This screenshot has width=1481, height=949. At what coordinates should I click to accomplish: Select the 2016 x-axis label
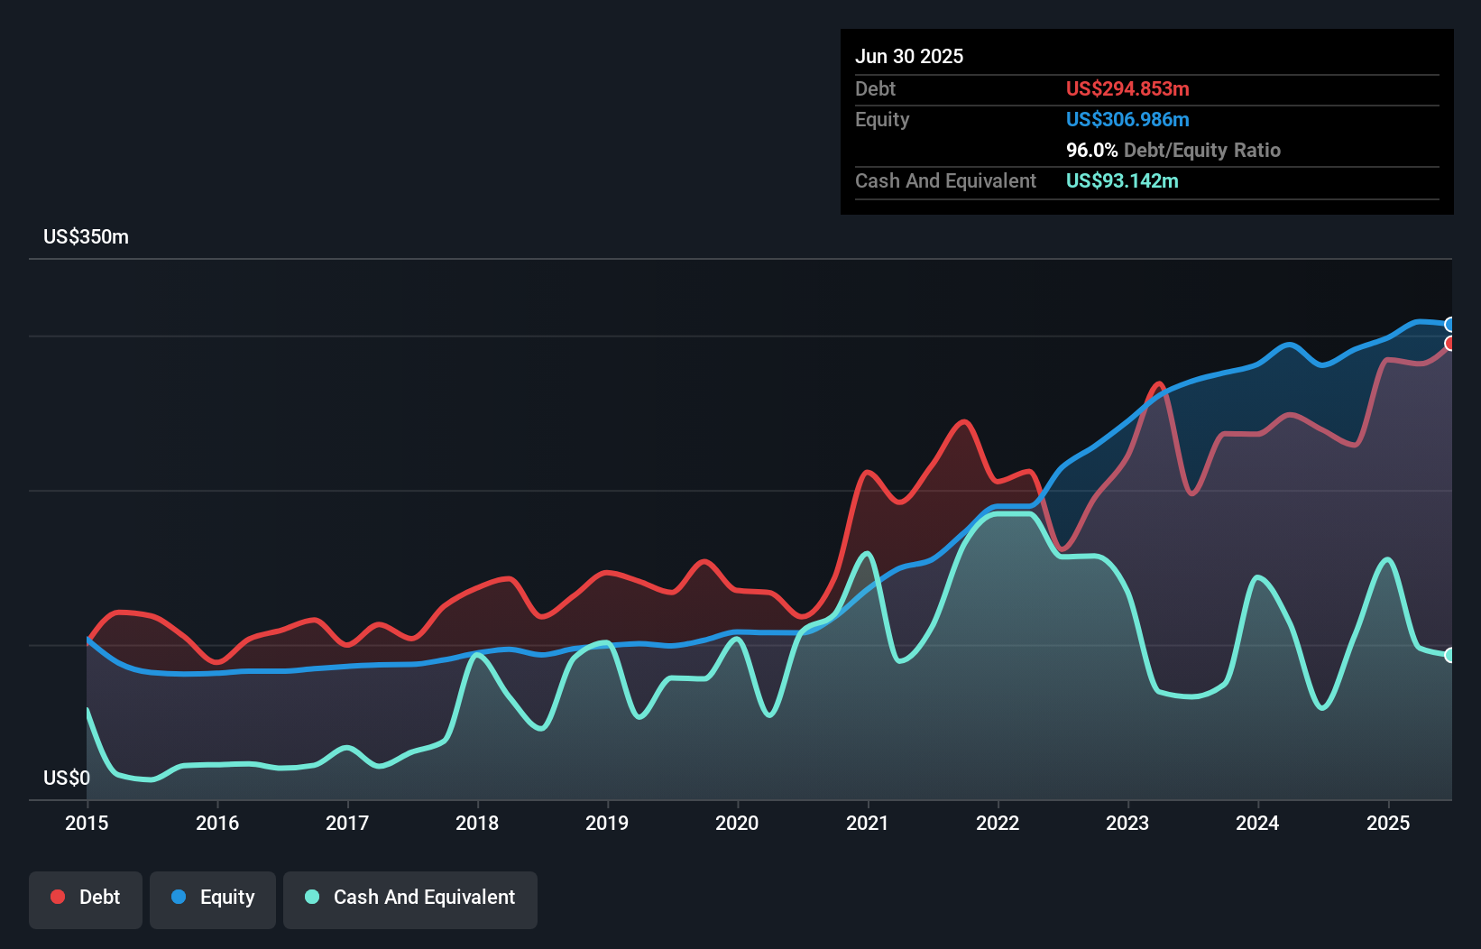pyautogui.click(x=217, y=823)
